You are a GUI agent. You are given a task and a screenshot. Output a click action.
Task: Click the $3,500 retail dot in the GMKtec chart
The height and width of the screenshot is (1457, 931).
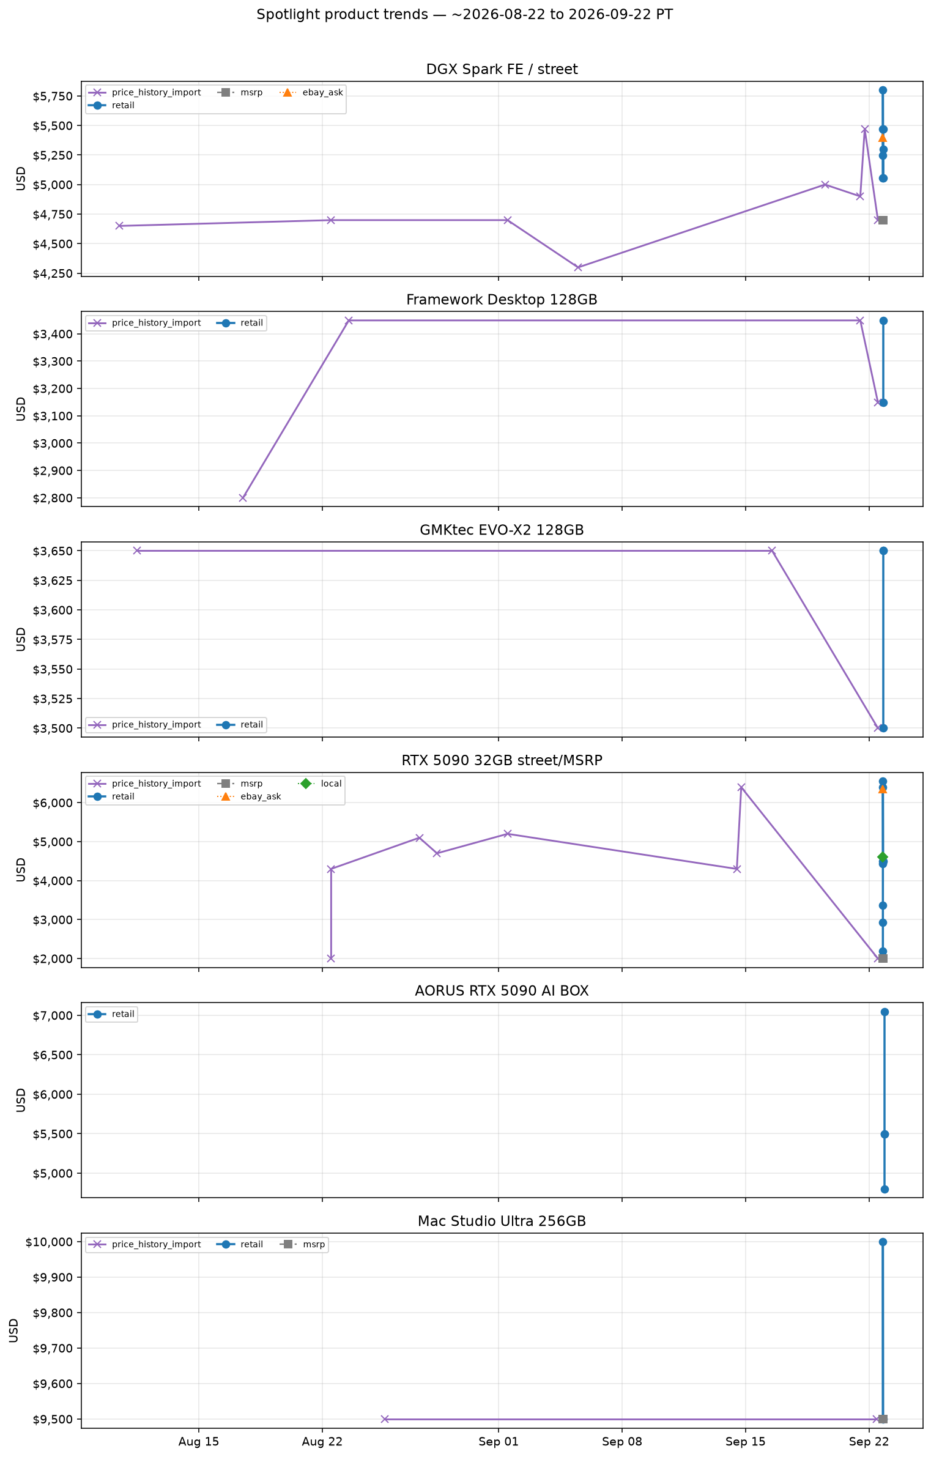click(x=883, y=728)
